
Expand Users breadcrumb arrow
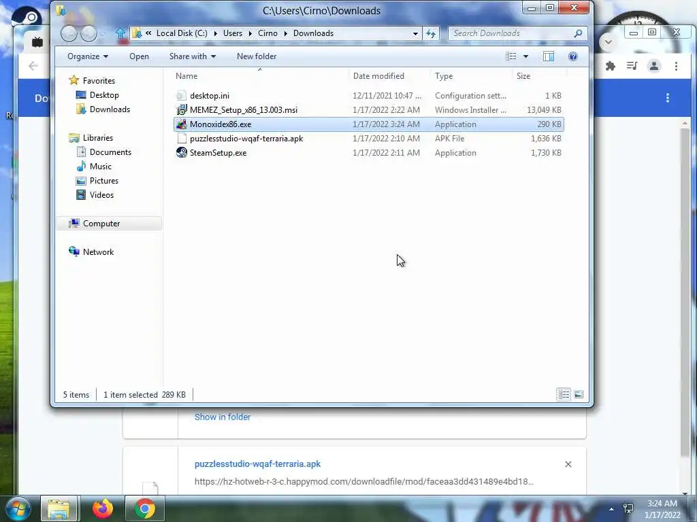pos(250,33)
